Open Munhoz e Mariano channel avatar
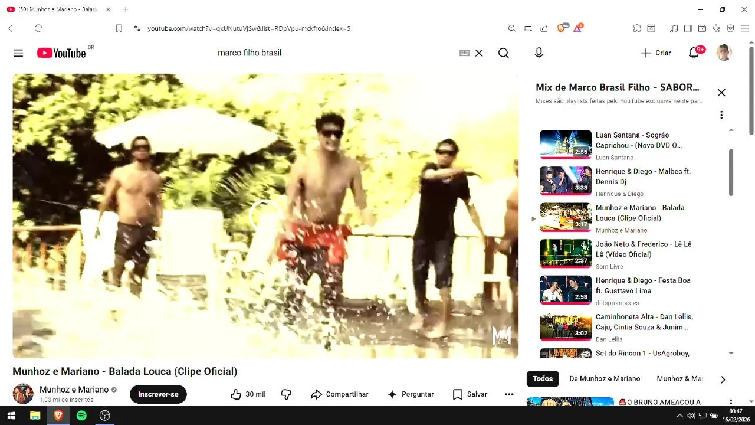 23,394
